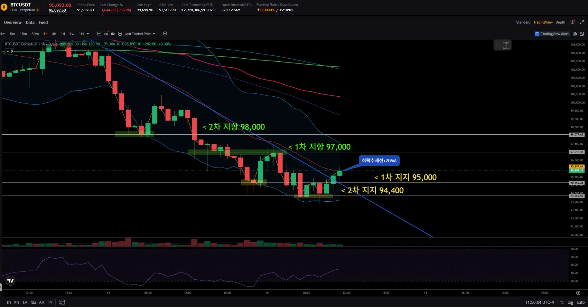Toggle the auto scale option
The image size is (588, 307).
(581, 302)
